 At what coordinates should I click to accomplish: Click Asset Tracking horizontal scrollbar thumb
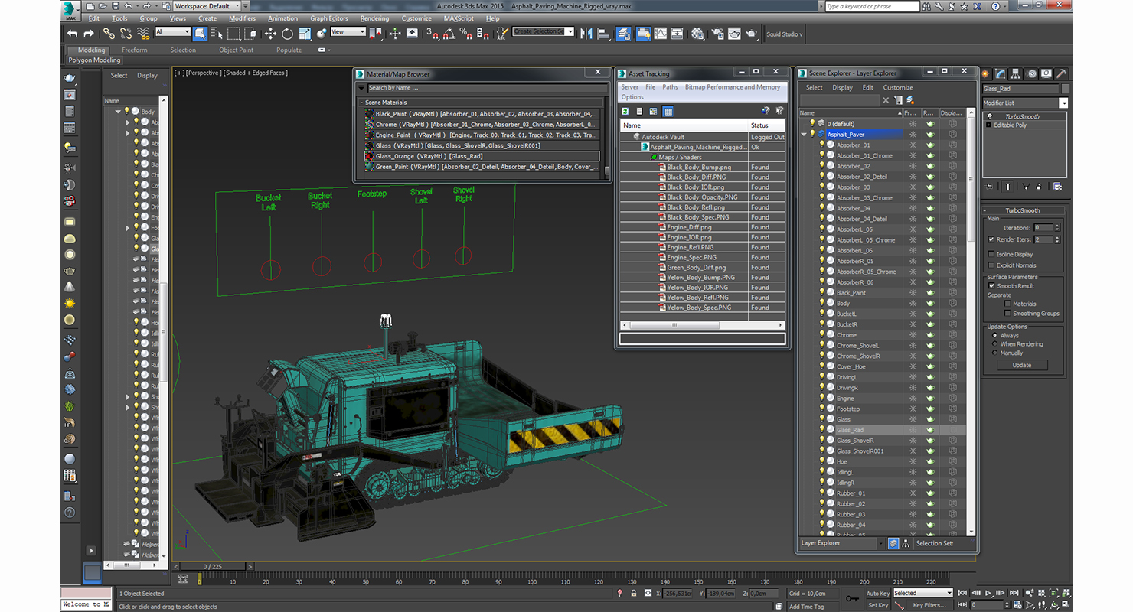click(674, 325)
